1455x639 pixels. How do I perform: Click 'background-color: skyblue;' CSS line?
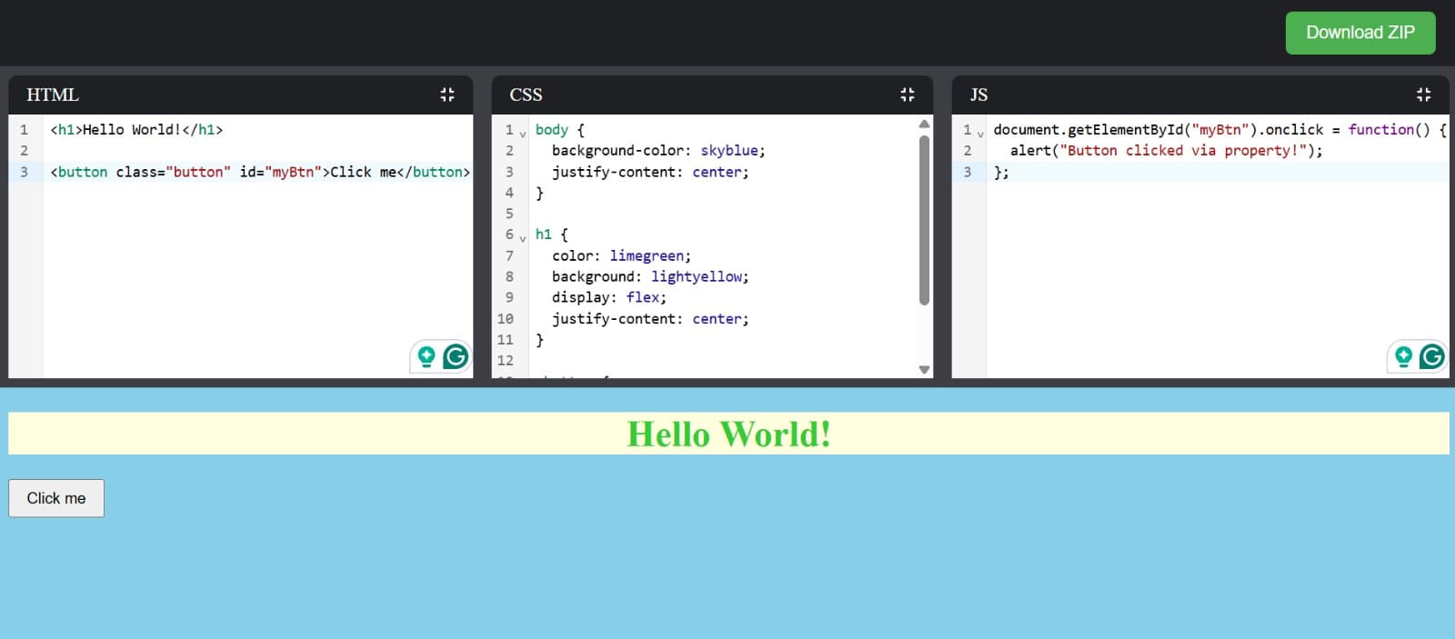click(658, 151)
